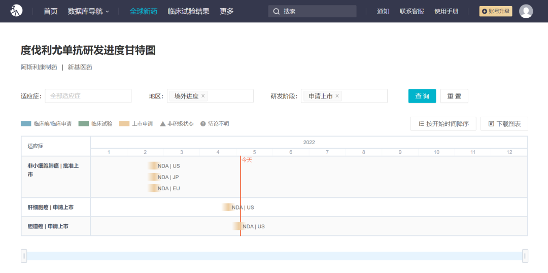
Task: Go to 首页 home page
Action: [x=50, y=11]
